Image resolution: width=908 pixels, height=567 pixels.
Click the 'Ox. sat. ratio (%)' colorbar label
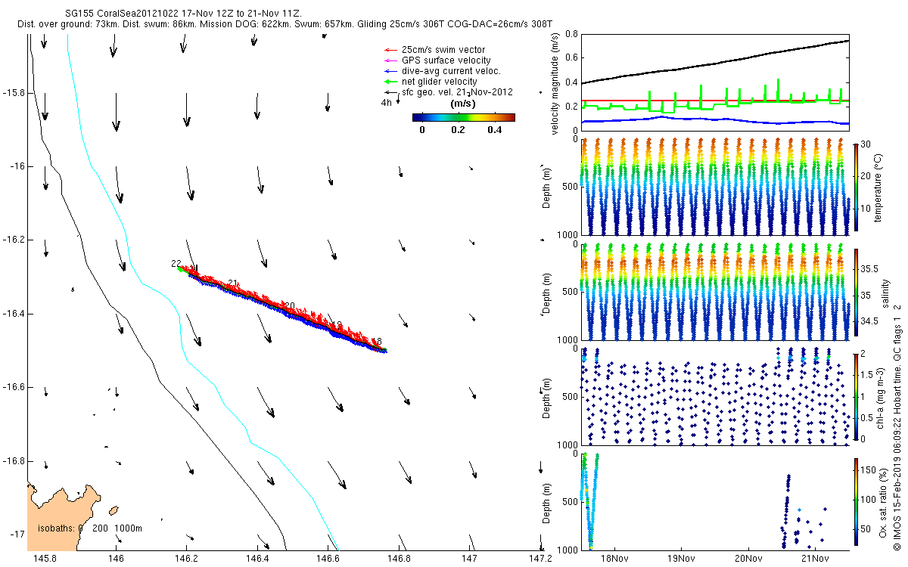(884, 501)
